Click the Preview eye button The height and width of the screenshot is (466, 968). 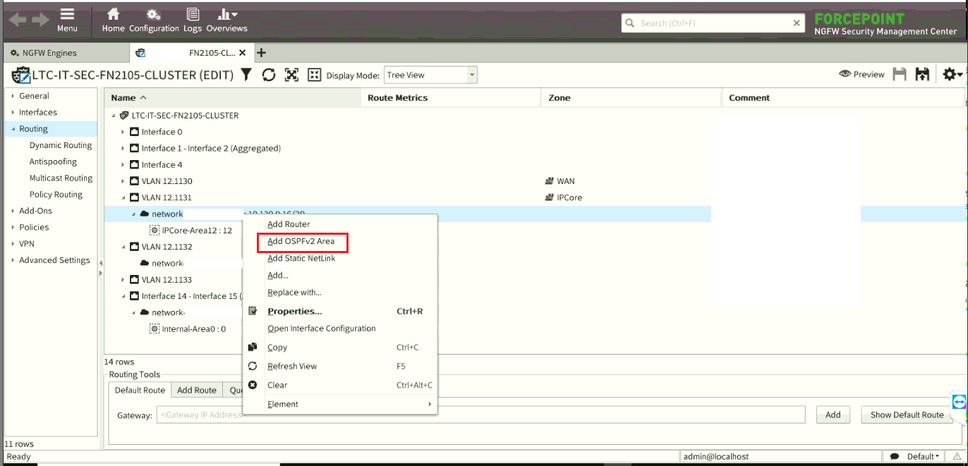coord(861,75)
